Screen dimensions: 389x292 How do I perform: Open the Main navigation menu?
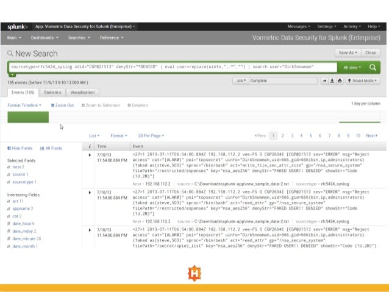click(14, 38)
